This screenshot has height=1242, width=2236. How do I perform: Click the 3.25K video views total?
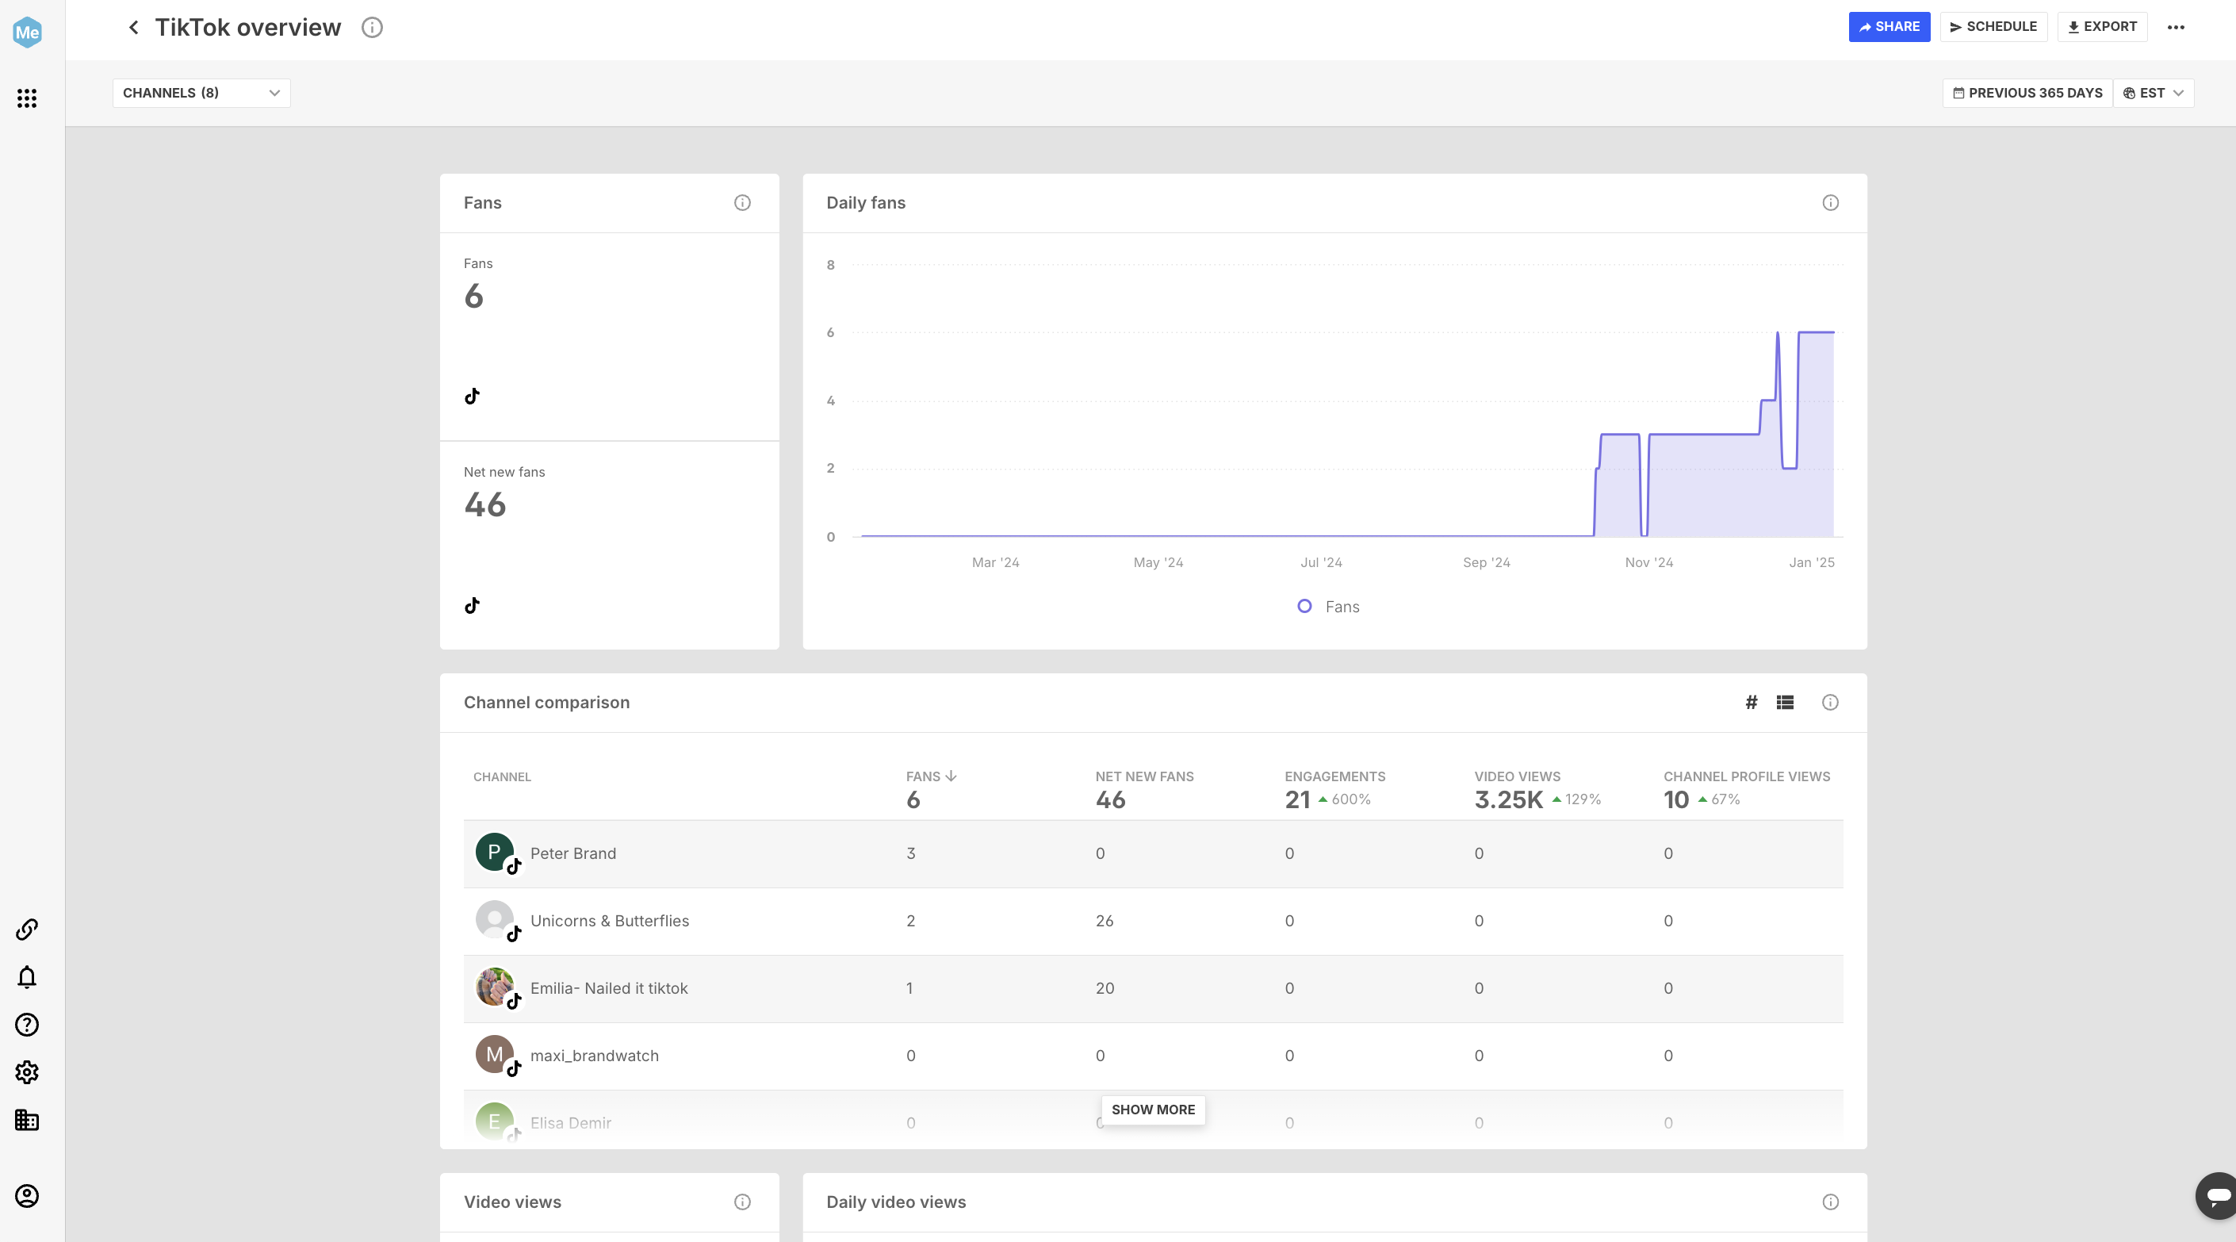coord(1509,799)
